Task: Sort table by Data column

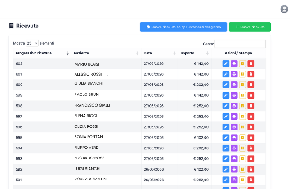Action: 160,53
